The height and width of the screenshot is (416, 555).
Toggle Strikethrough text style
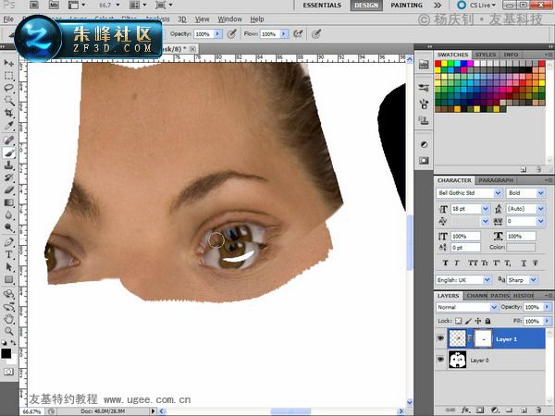[x=536, y=263]
